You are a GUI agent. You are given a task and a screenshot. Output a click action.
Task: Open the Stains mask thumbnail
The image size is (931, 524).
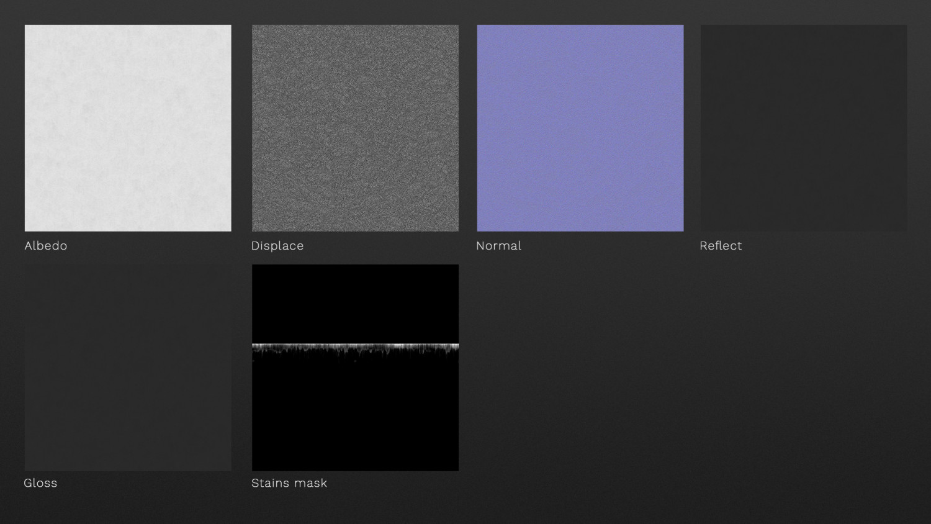355,368
